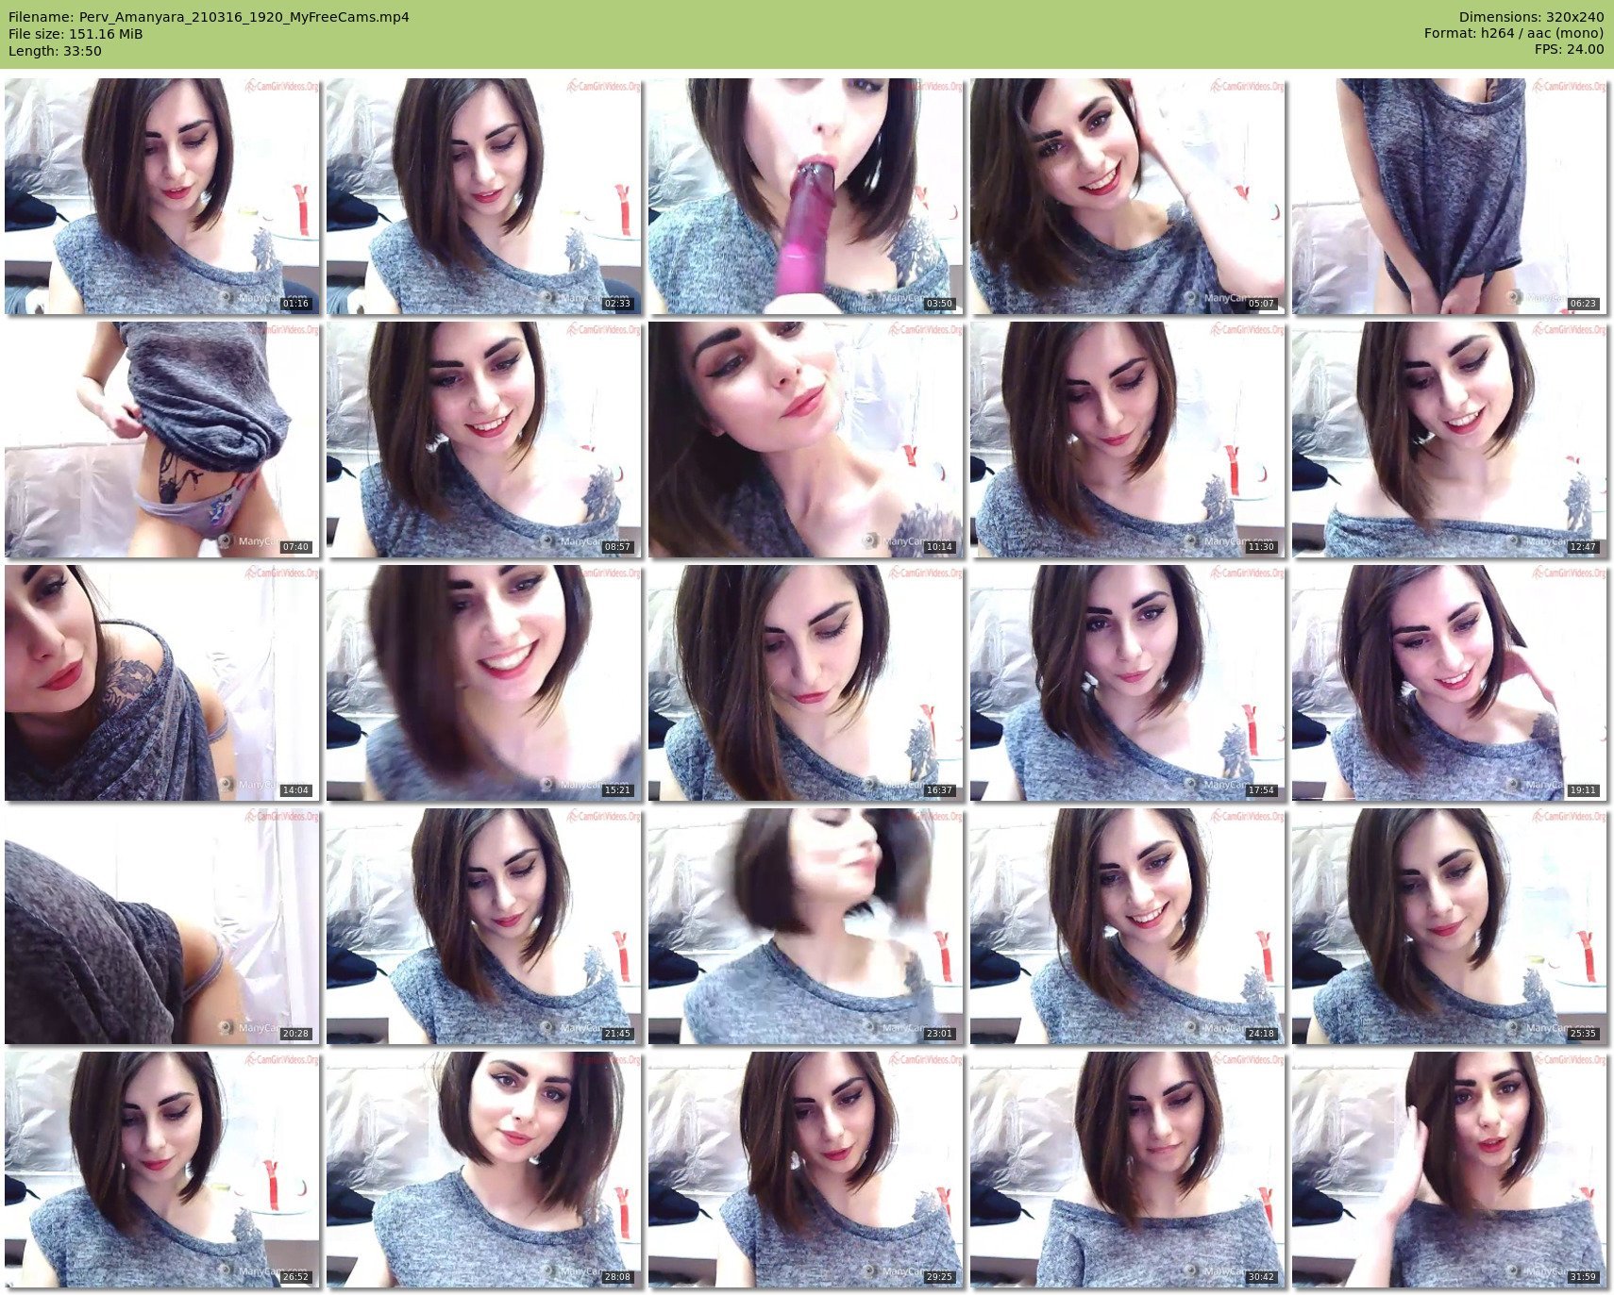1614x1295 pixels.
Task: Select the 20:28 thumbnail
Action: coord(161,926)
